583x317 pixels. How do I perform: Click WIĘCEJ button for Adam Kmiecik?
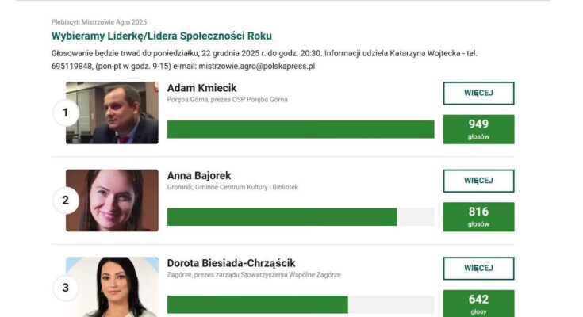[x=478, y=93]
